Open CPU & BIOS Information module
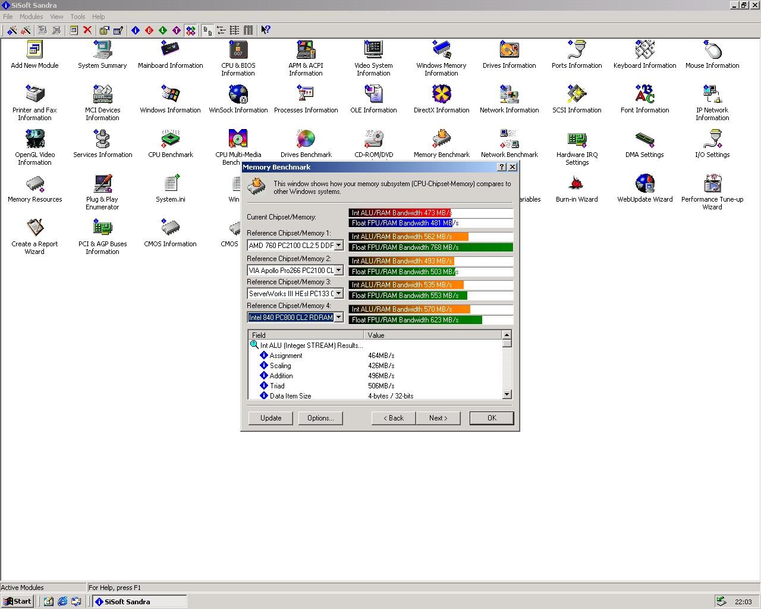 (238, 58)
